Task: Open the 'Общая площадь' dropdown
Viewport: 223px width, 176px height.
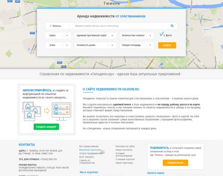Action: 137,45
